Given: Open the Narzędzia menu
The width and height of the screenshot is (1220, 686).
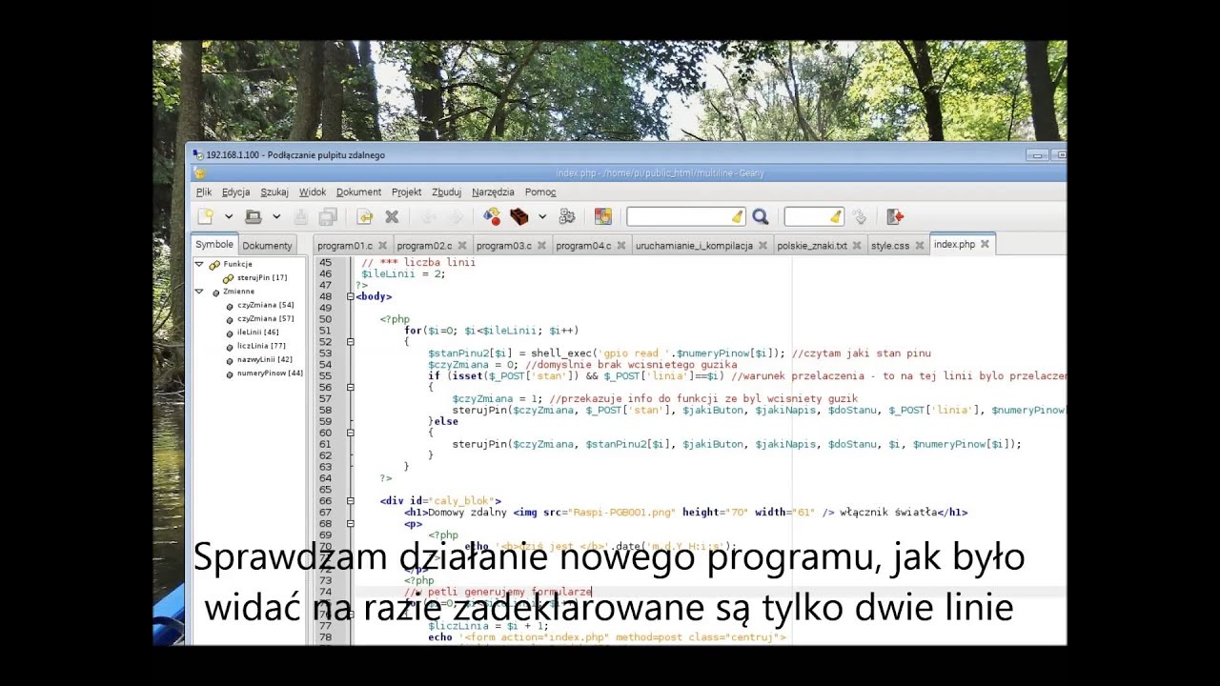Looking at the screenshot, I should 493,192.
